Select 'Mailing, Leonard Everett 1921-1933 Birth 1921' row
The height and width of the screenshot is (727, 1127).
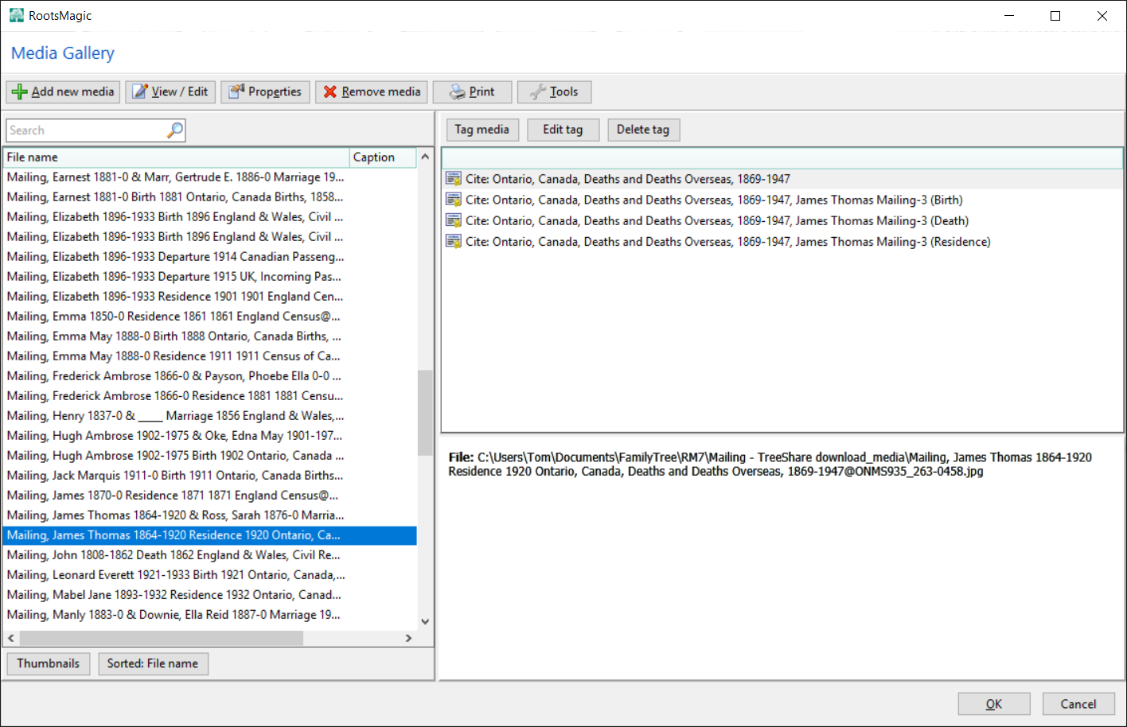[209, 575]
